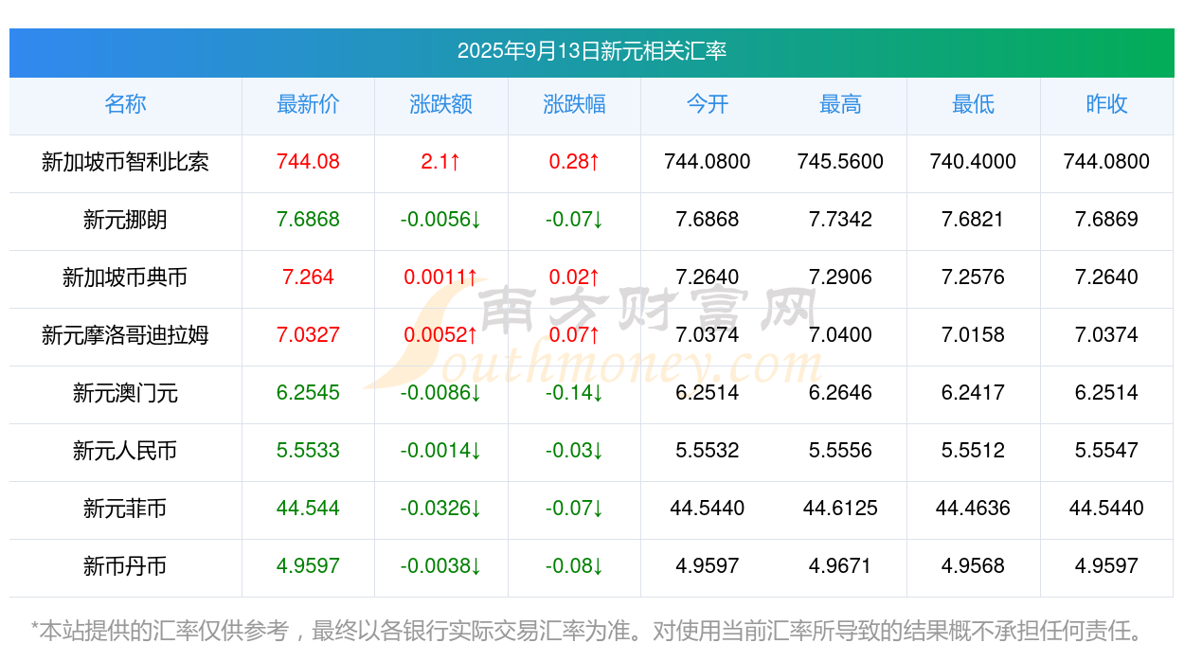The width and height of the screenshot is (1184, 661).
Task: Click the low value 4.9568
Action: pyautogui.click(x=974, y=566)
